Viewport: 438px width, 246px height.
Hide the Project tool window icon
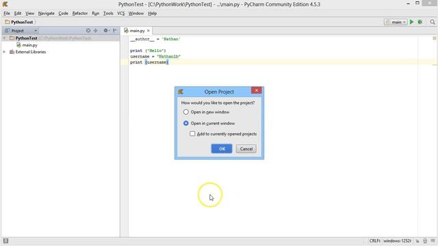click(x=115, y=31)
